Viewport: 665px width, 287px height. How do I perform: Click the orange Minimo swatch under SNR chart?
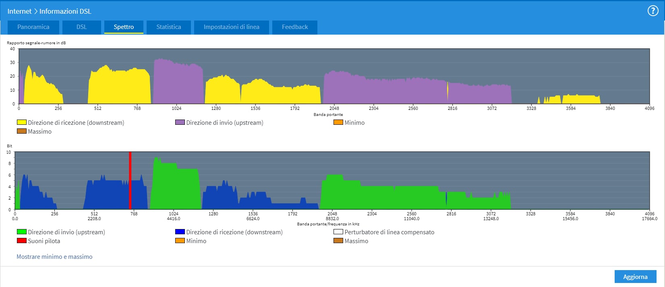click(338, 122)
